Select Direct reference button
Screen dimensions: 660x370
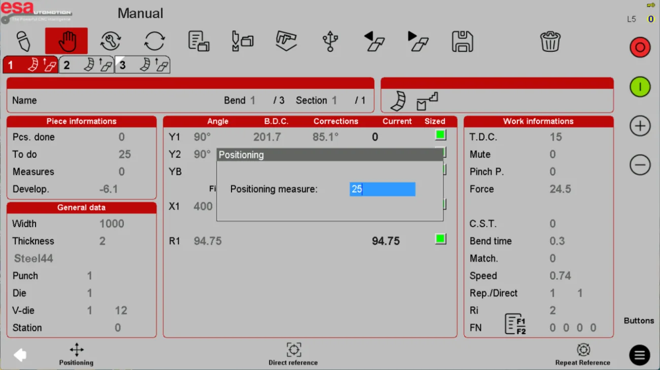pos(293,354)
